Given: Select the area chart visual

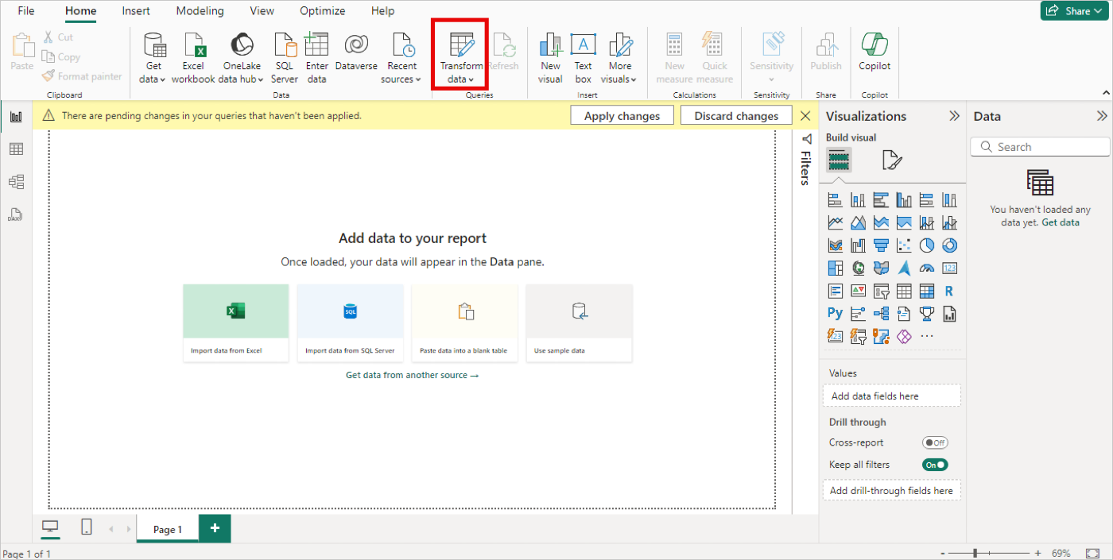Looking at the screenshot, I should click(x=858, y=222).
